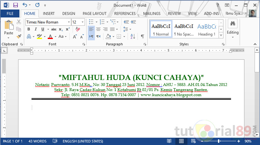This screenshot has height=145, width=260.
Task: Open the Numbering list dropdown
Action: (x=107, y=22)
